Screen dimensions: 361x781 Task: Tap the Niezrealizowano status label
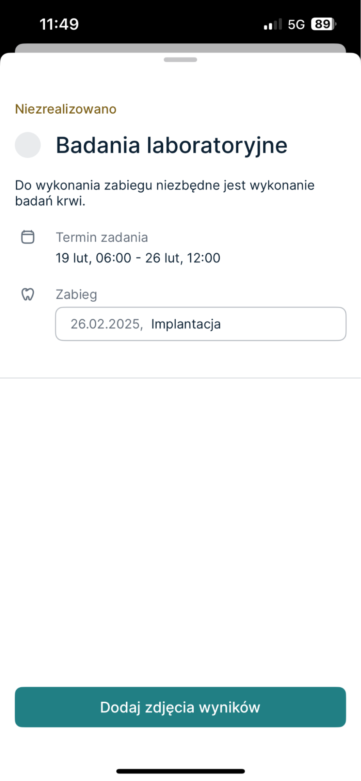pos(66,109)
